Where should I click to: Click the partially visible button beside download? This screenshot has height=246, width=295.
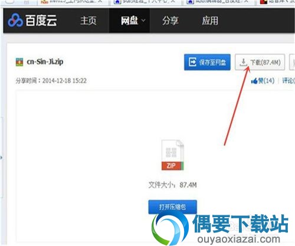tap(292, 62)
